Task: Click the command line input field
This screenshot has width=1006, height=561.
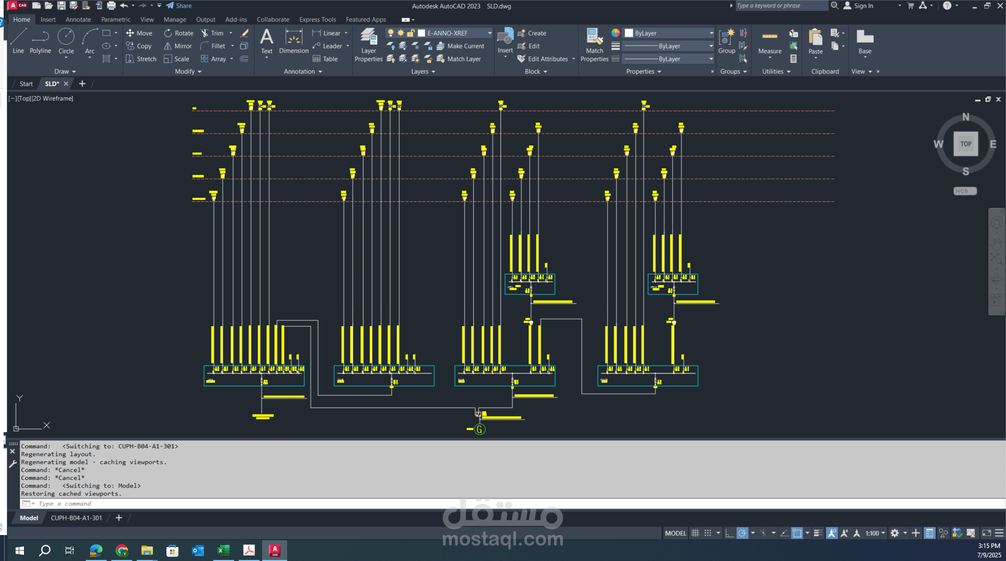Action: [512, 503]
